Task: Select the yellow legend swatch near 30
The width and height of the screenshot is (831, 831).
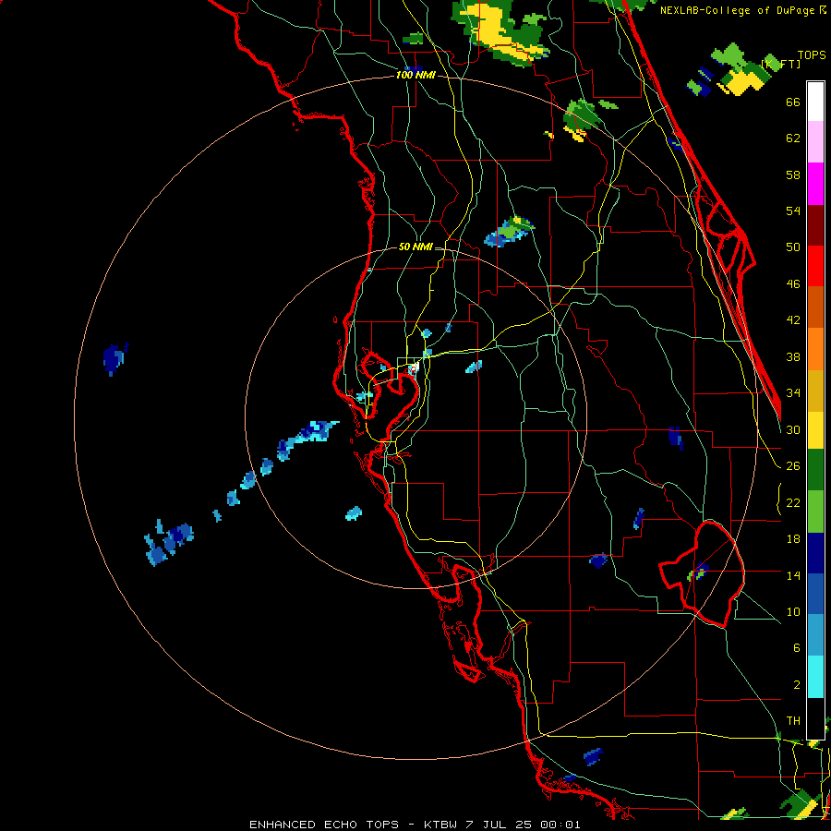Action: pos(815,430)
